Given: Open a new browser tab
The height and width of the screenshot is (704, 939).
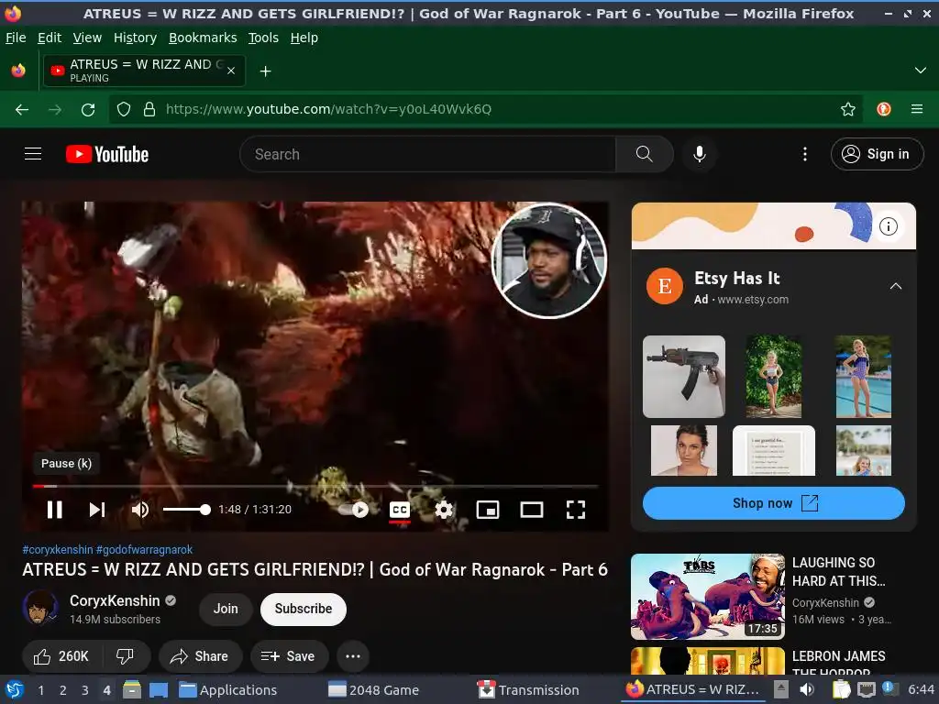Looking at the screenshot, I should [265, 71].
